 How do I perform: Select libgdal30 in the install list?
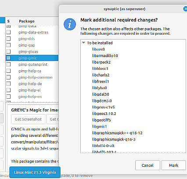pyautogui.click(x=101, y=94)
